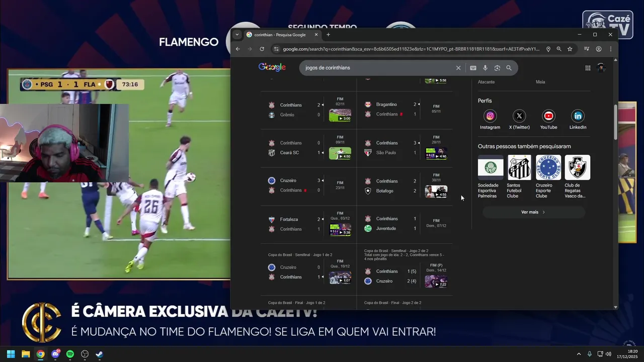
Task: Open the media control icon in Chrome toolbar
Action: (x=587, y=49)
